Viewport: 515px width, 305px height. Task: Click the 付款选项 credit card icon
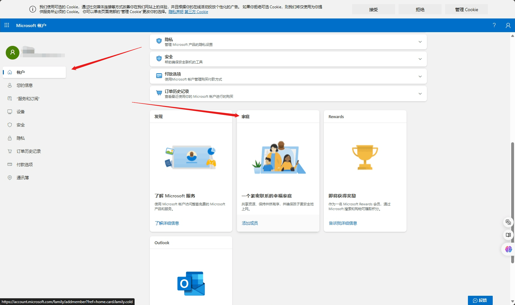[x=159, y=76]
